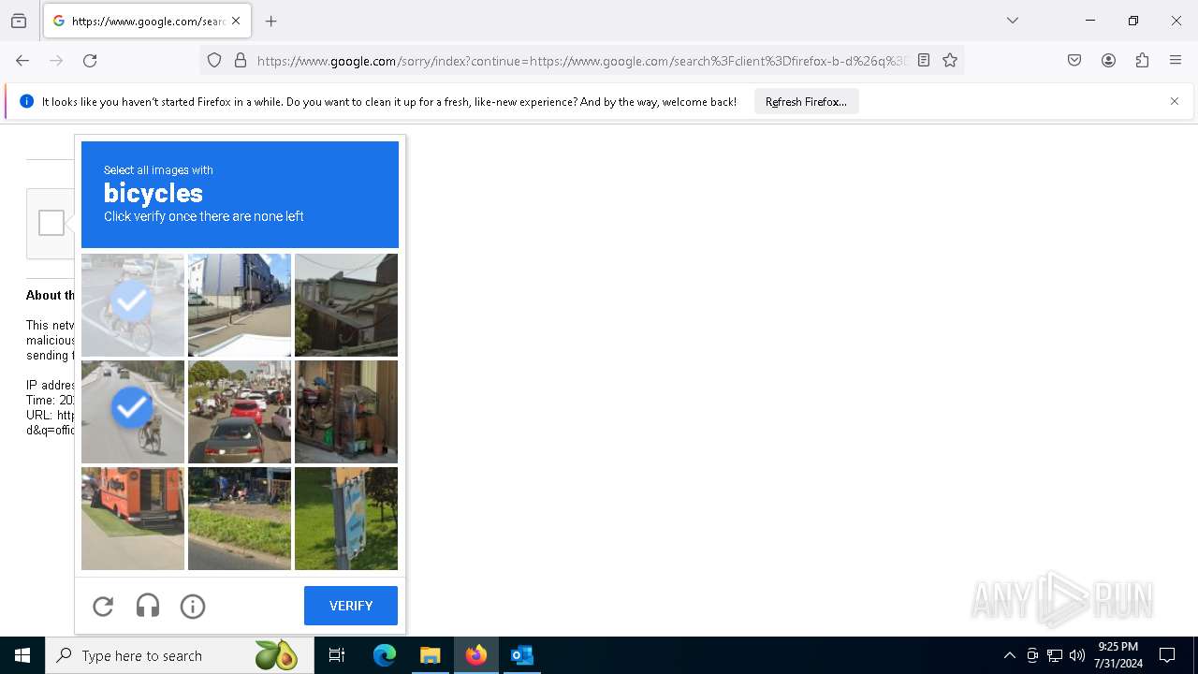The width and height of the screenshot is (1198, 674).
Task: Reload a new captcha challenge
Action: tap(103, 607)
